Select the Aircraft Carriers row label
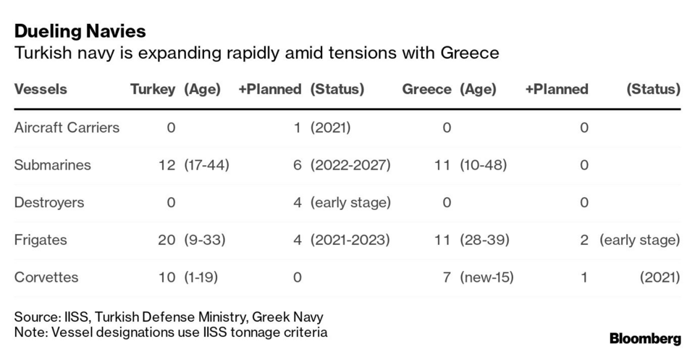 [67, 127]
